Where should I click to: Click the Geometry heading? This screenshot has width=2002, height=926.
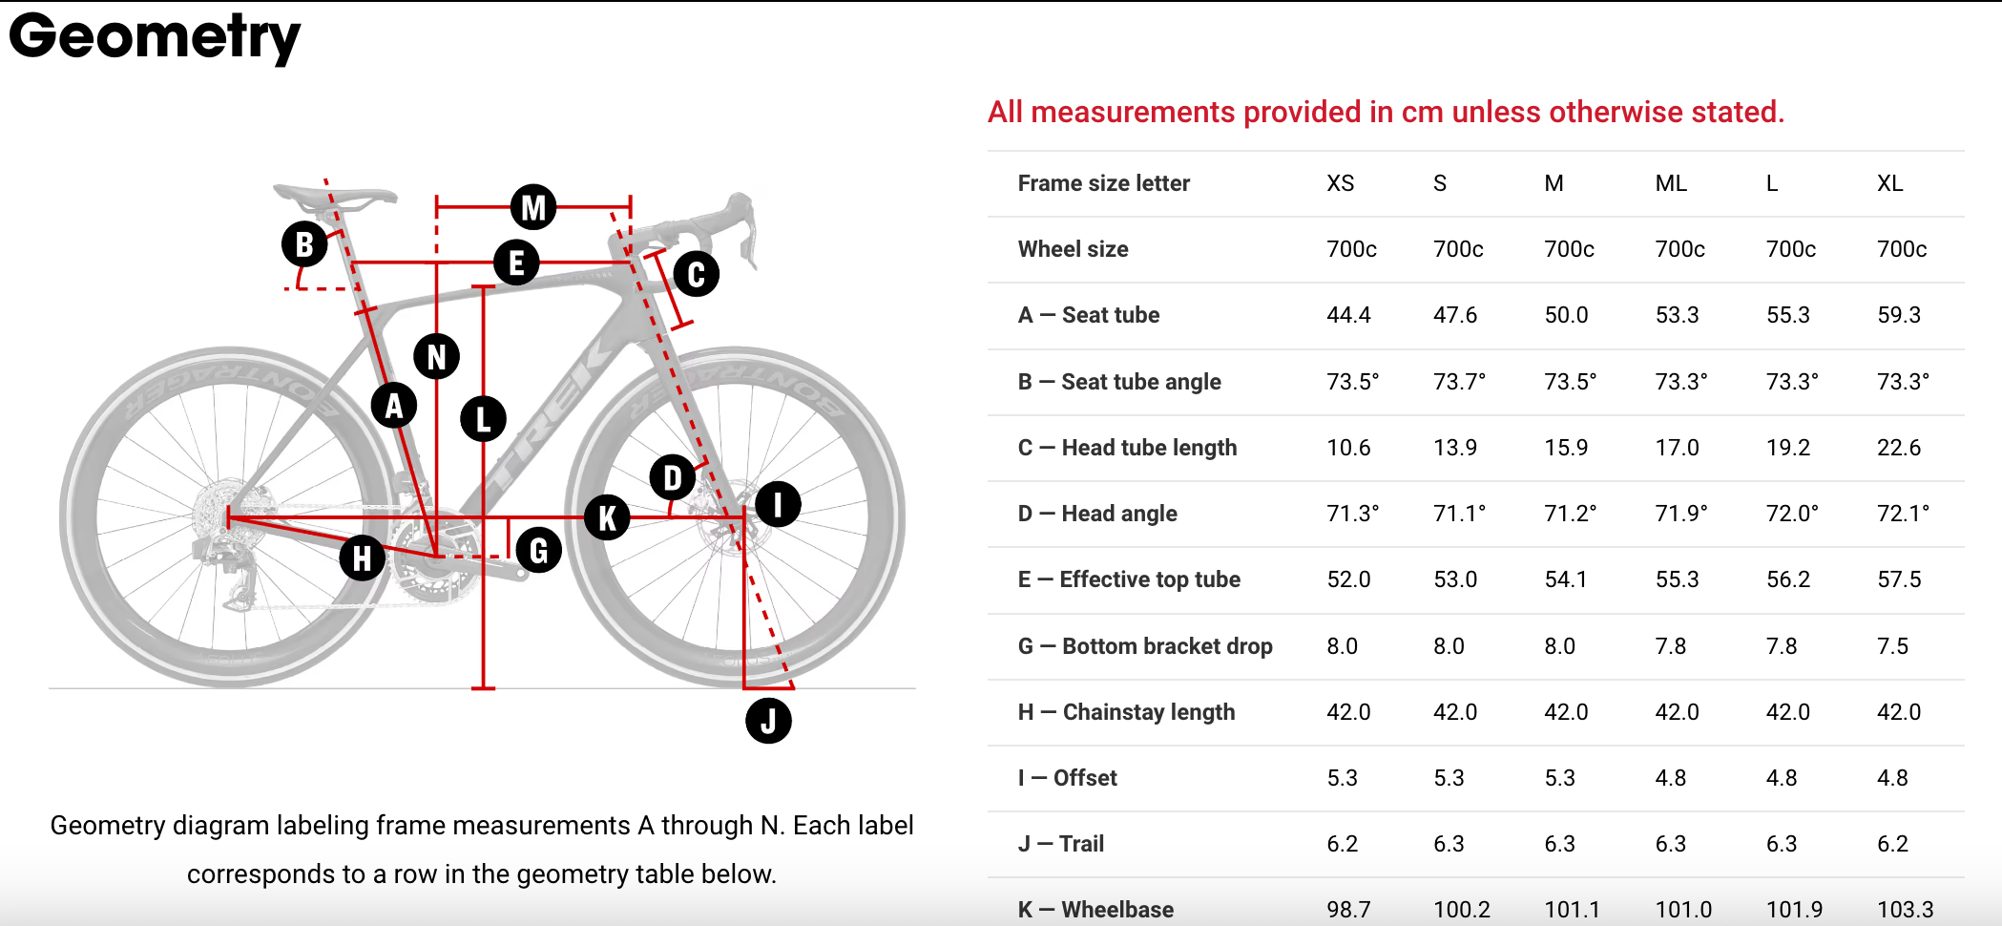[155, 38]
